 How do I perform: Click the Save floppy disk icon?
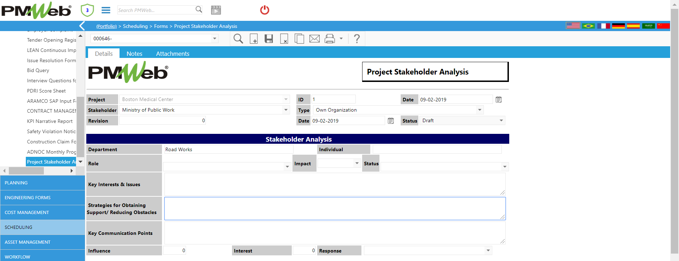(269, 38)
